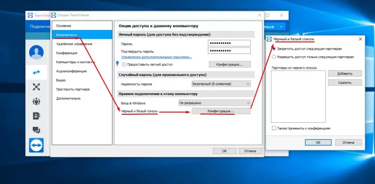This screenshot has width=375, height=184.
Task: Maximize the main TeamViewer window
Action: tap(268, 15)
